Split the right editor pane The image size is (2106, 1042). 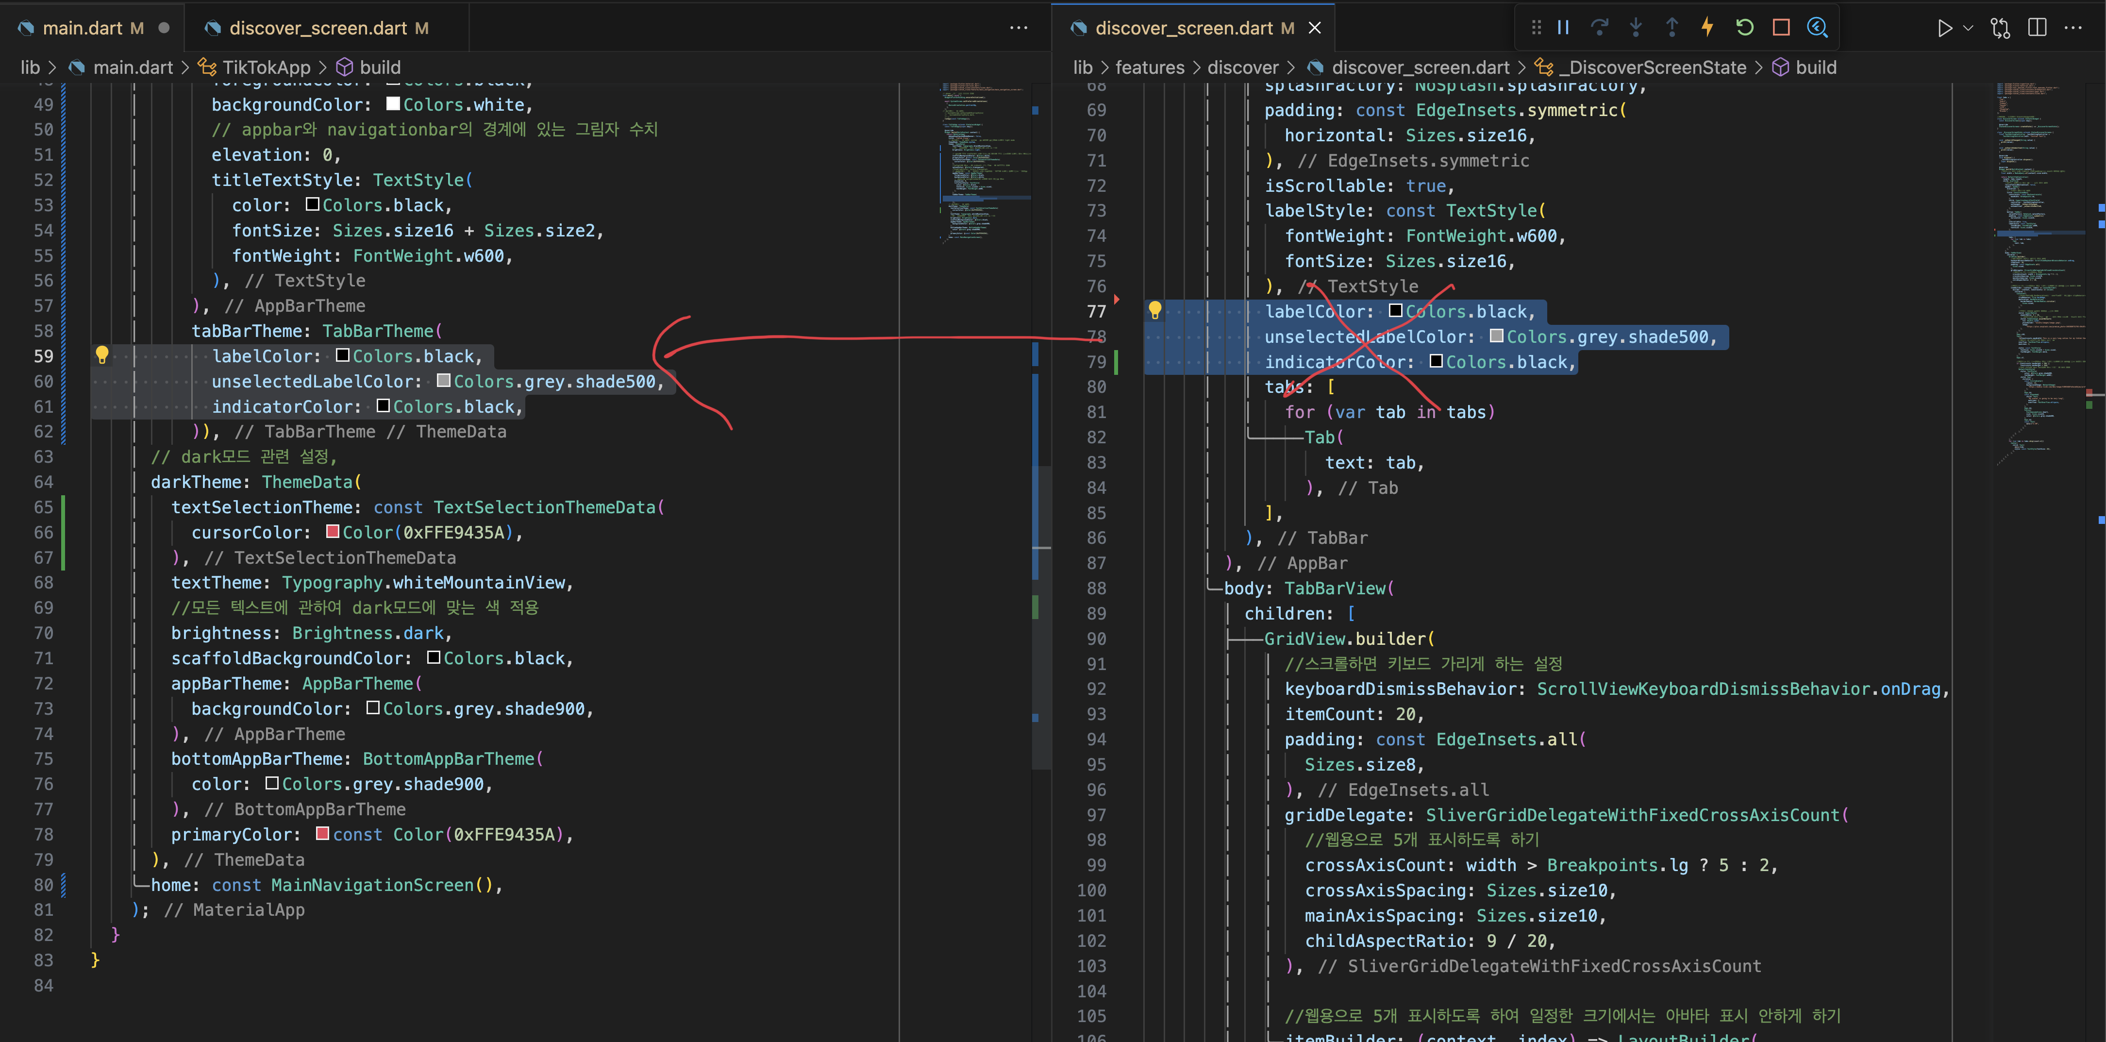point(2038,28)
